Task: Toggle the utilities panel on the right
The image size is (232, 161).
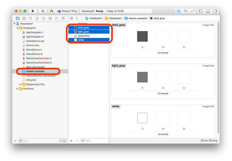Action: click(x=215, y=11)
